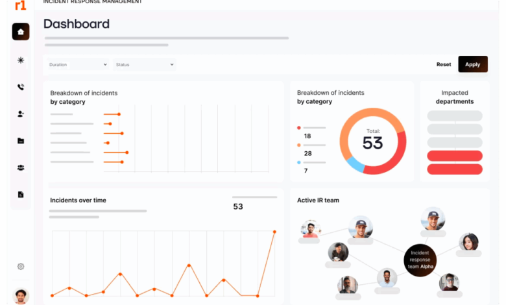The width and height of the screenshot is (506, 305).
Task: Open the user profile avatar at bottom left
Action: pos(21,296)
